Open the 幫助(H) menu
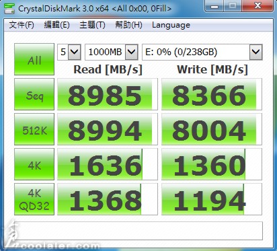The image size is (277, 251). pos(128,25)
